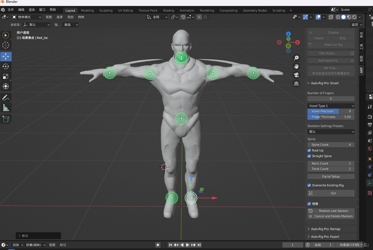
Task: Toggle the Straight Spine checkbox
Action: (309, 156)
